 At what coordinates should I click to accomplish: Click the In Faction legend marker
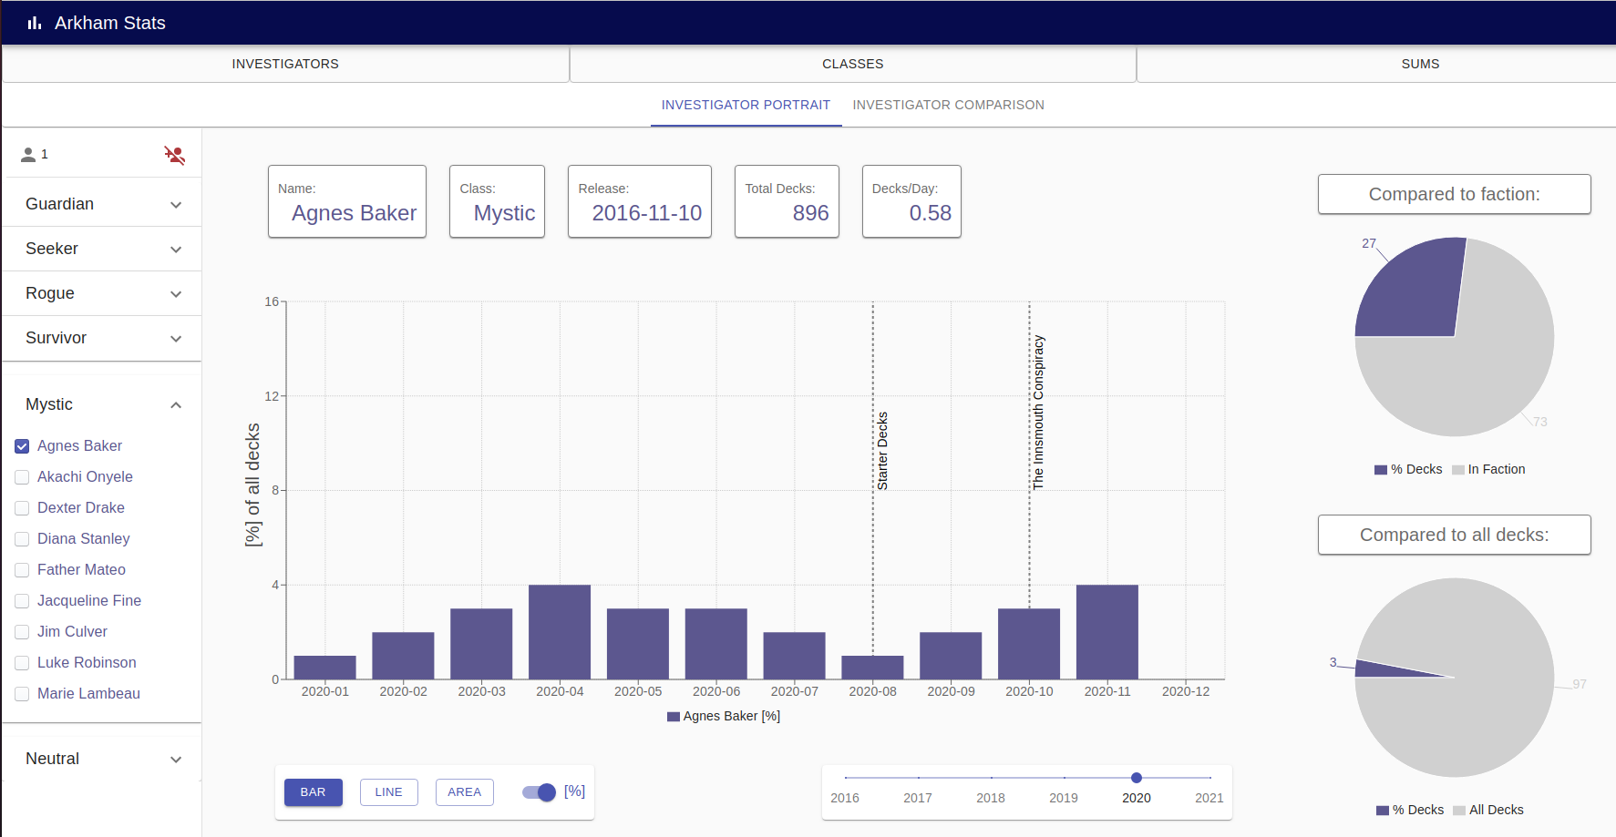point(1459,469)
